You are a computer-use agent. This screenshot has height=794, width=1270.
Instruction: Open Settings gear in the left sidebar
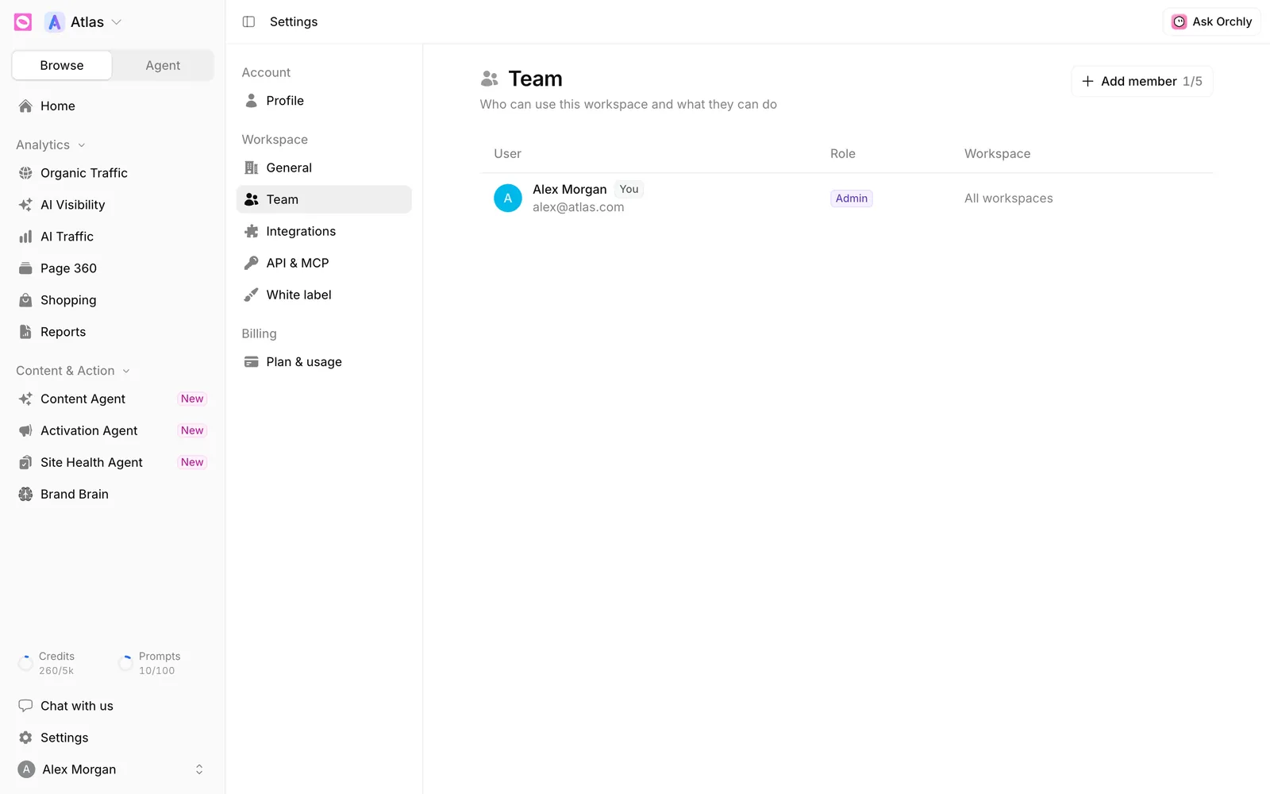coord(113,738)
